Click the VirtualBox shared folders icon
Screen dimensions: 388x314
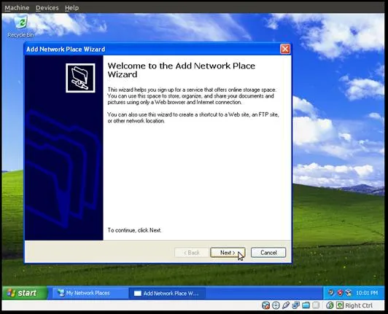[306, 305]
